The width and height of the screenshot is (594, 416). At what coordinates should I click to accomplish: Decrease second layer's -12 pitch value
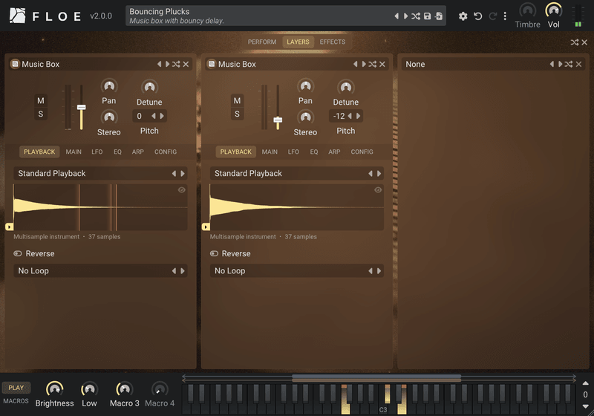click(x=350, y=116)
